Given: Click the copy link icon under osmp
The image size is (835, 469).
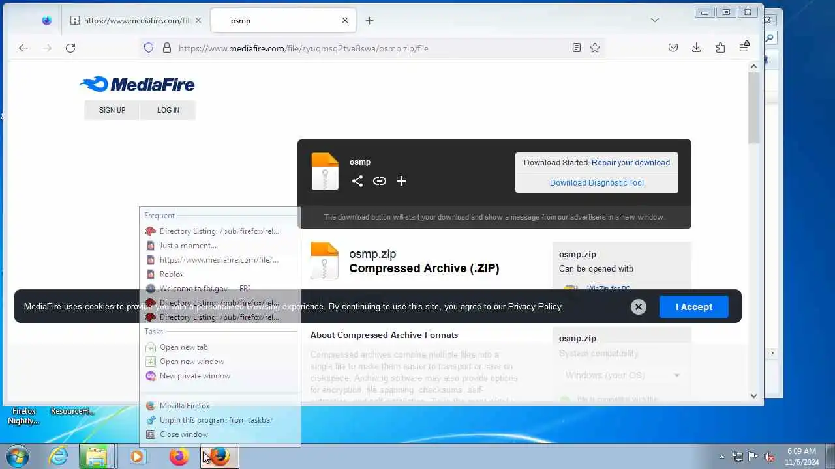Looking at the screenshot, I should pos(380,181).
